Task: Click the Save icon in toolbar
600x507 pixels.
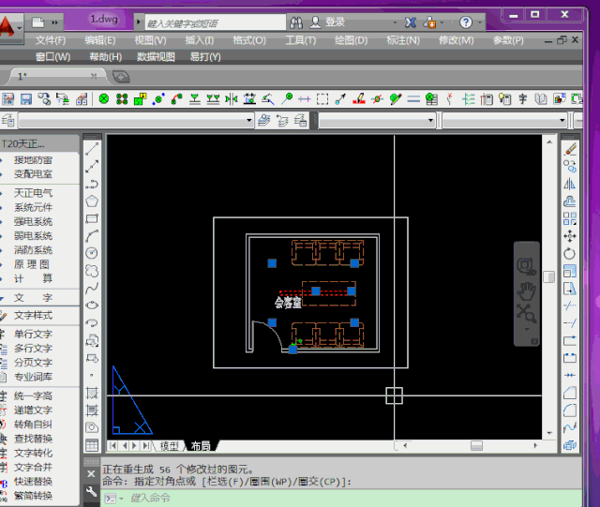Action: tap(26, 98)
